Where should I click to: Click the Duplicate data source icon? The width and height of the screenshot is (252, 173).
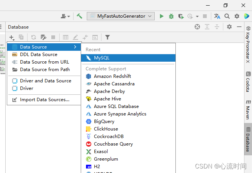click(21, 37)
